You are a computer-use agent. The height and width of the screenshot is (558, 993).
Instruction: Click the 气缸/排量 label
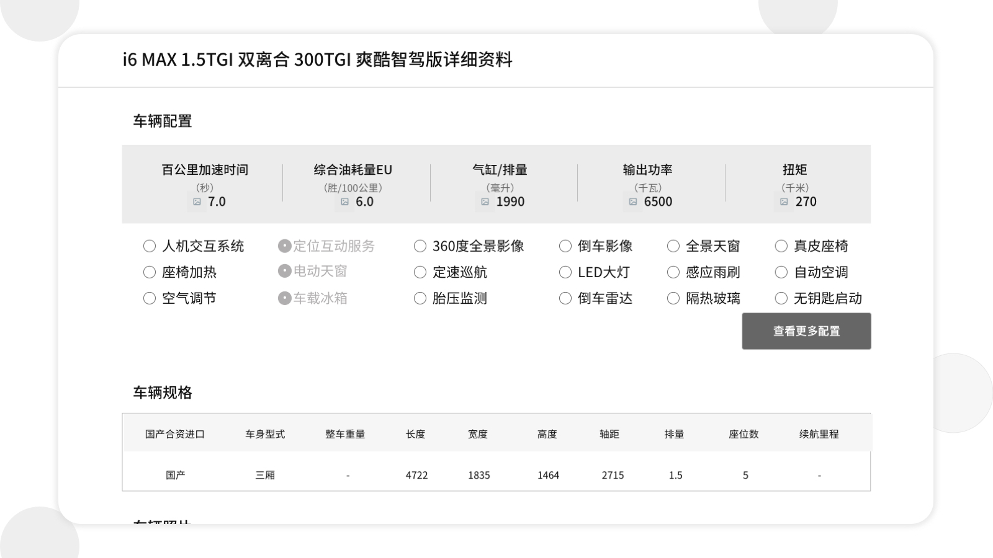[500, 169]
